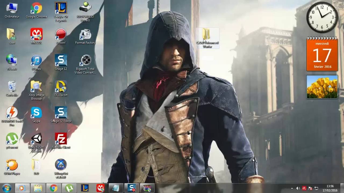The image size is (344, 193).
Task: Select the Format Factory shortcut
Action: tap(85, 37)
